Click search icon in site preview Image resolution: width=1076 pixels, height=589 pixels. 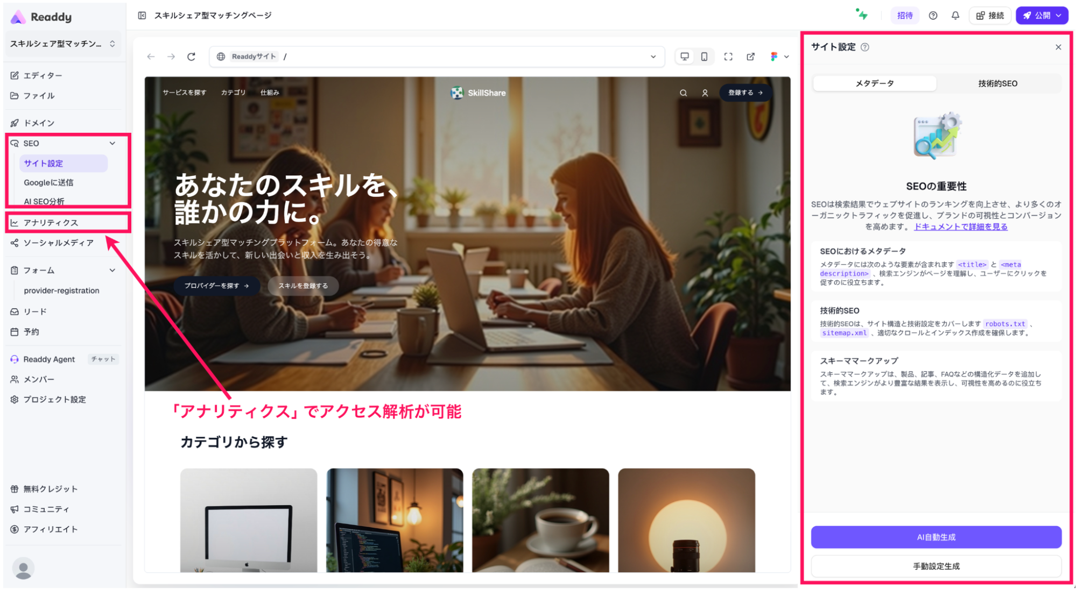(683, 93)
